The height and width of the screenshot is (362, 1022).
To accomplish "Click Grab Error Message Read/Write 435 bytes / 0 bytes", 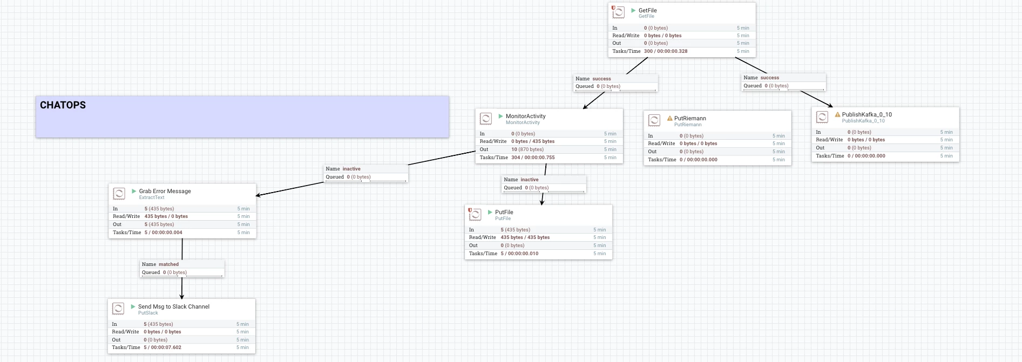I will coord(166,216).
